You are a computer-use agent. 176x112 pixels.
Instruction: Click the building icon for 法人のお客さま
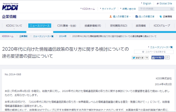click(x=137, y=17)
